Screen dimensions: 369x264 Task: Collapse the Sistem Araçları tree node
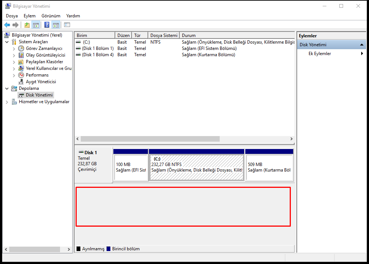tap(7, 42)
